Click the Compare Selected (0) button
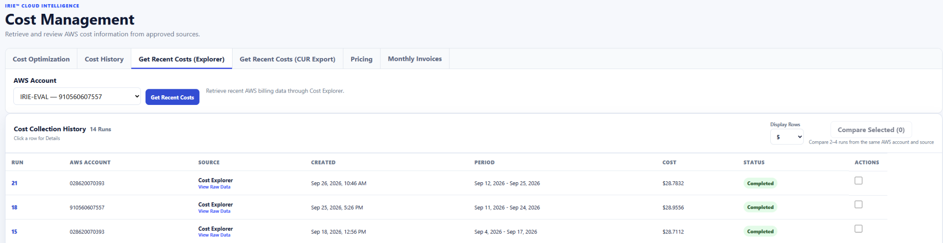Image resolution: width=943 pixels, height=243 pixels. point(871,130)
